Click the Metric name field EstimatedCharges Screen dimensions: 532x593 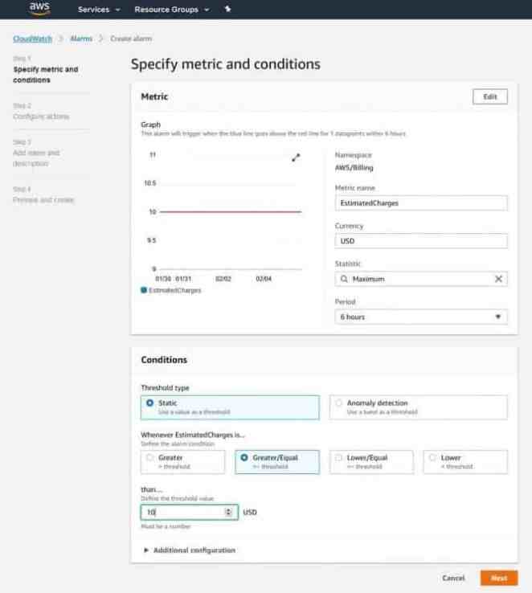[x=421, y=203]
